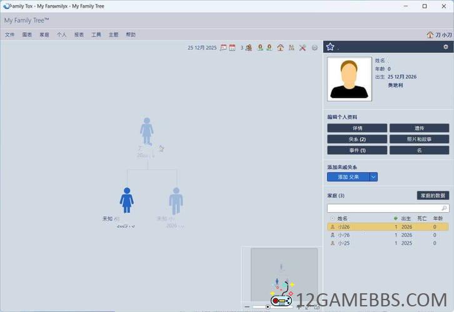Sort family list by 出生 column
This screenshot has width=454, height=312.
(x=406, y=218)
